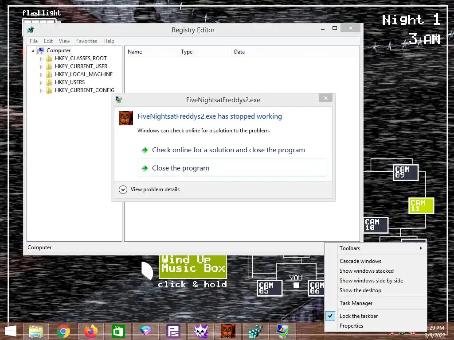Click Registry Editor title bar cube icon
The width and height of the screenshot is (454, 340).
coord(31,30)
